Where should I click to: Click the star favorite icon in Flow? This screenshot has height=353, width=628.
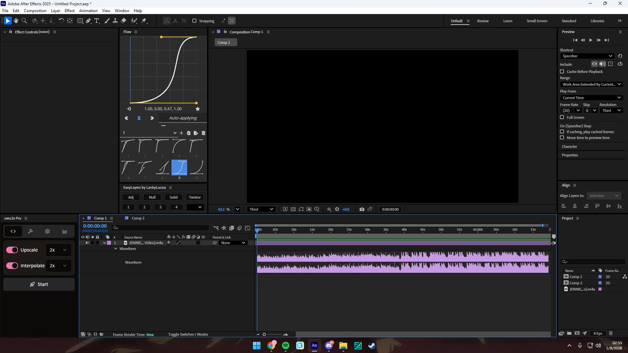click(x=197, y=109)
